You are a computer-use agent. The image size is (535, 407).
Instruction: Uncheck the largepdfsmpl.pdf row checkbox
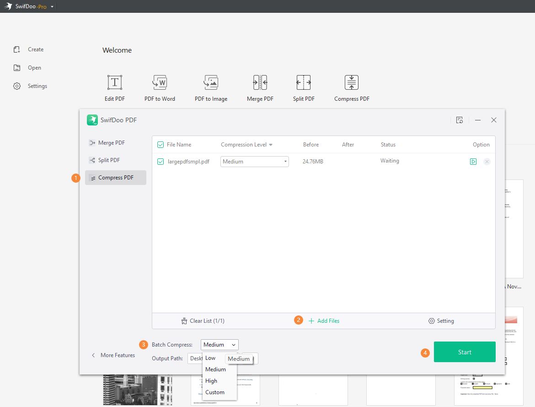(160, 162)
